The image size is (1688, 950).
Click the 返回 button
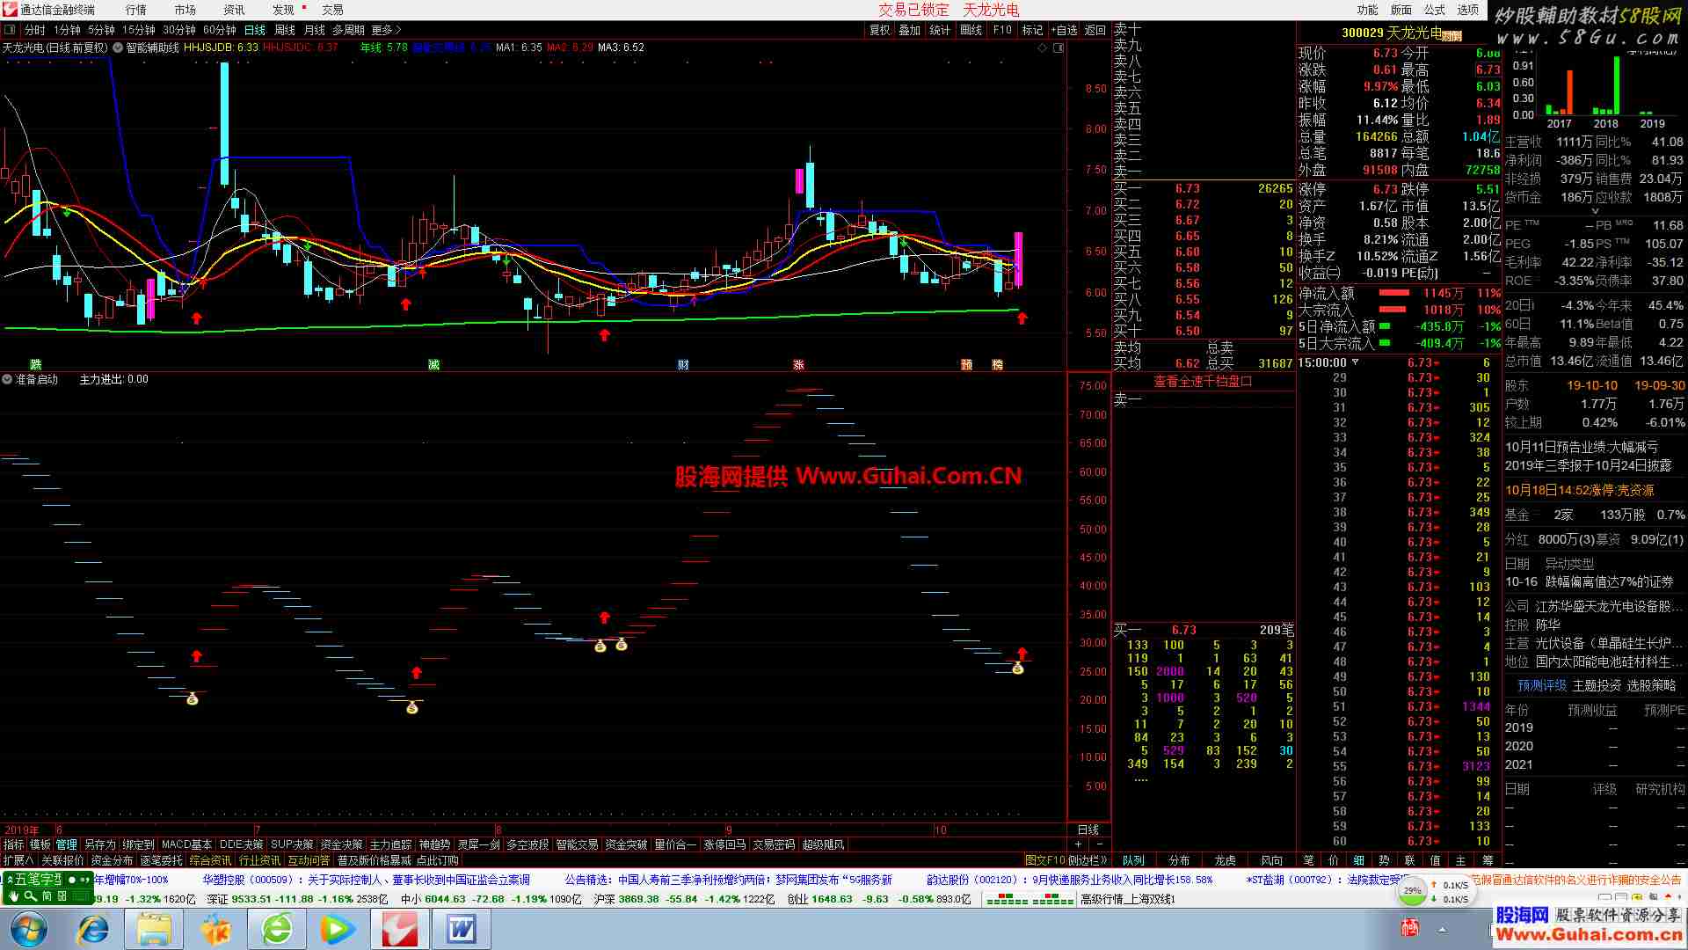pyautogui.click(x=1095, y=30)
